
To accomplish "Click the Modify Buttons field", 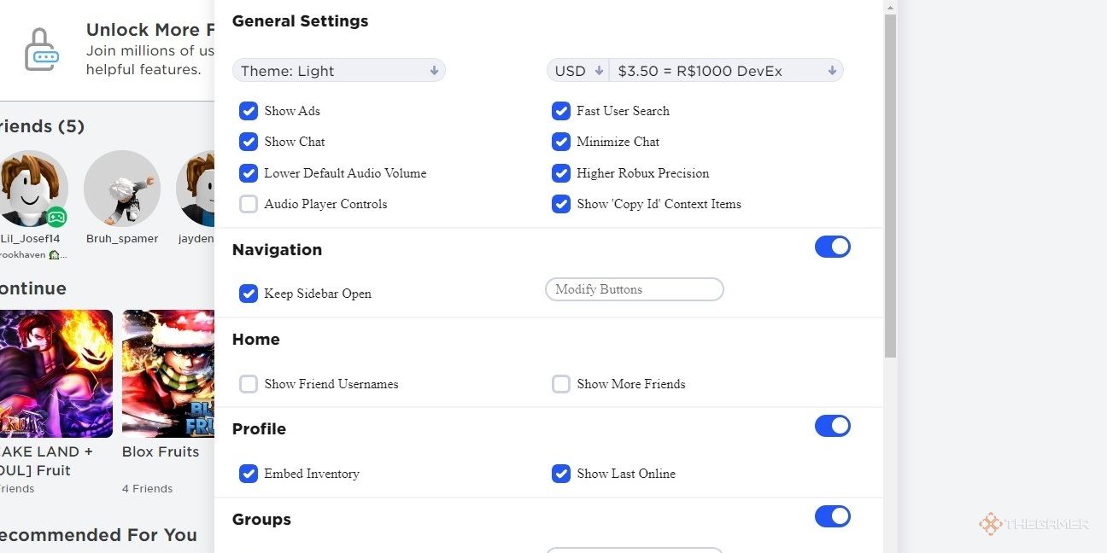I will (x=635, y=289).
